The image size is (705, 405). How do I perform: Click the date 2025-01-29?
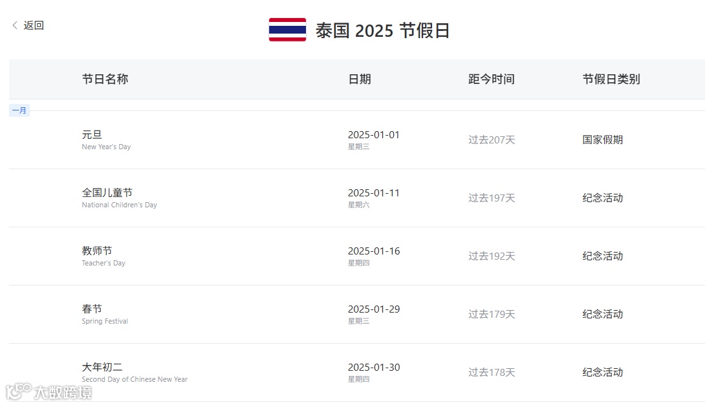coord(374,309)
